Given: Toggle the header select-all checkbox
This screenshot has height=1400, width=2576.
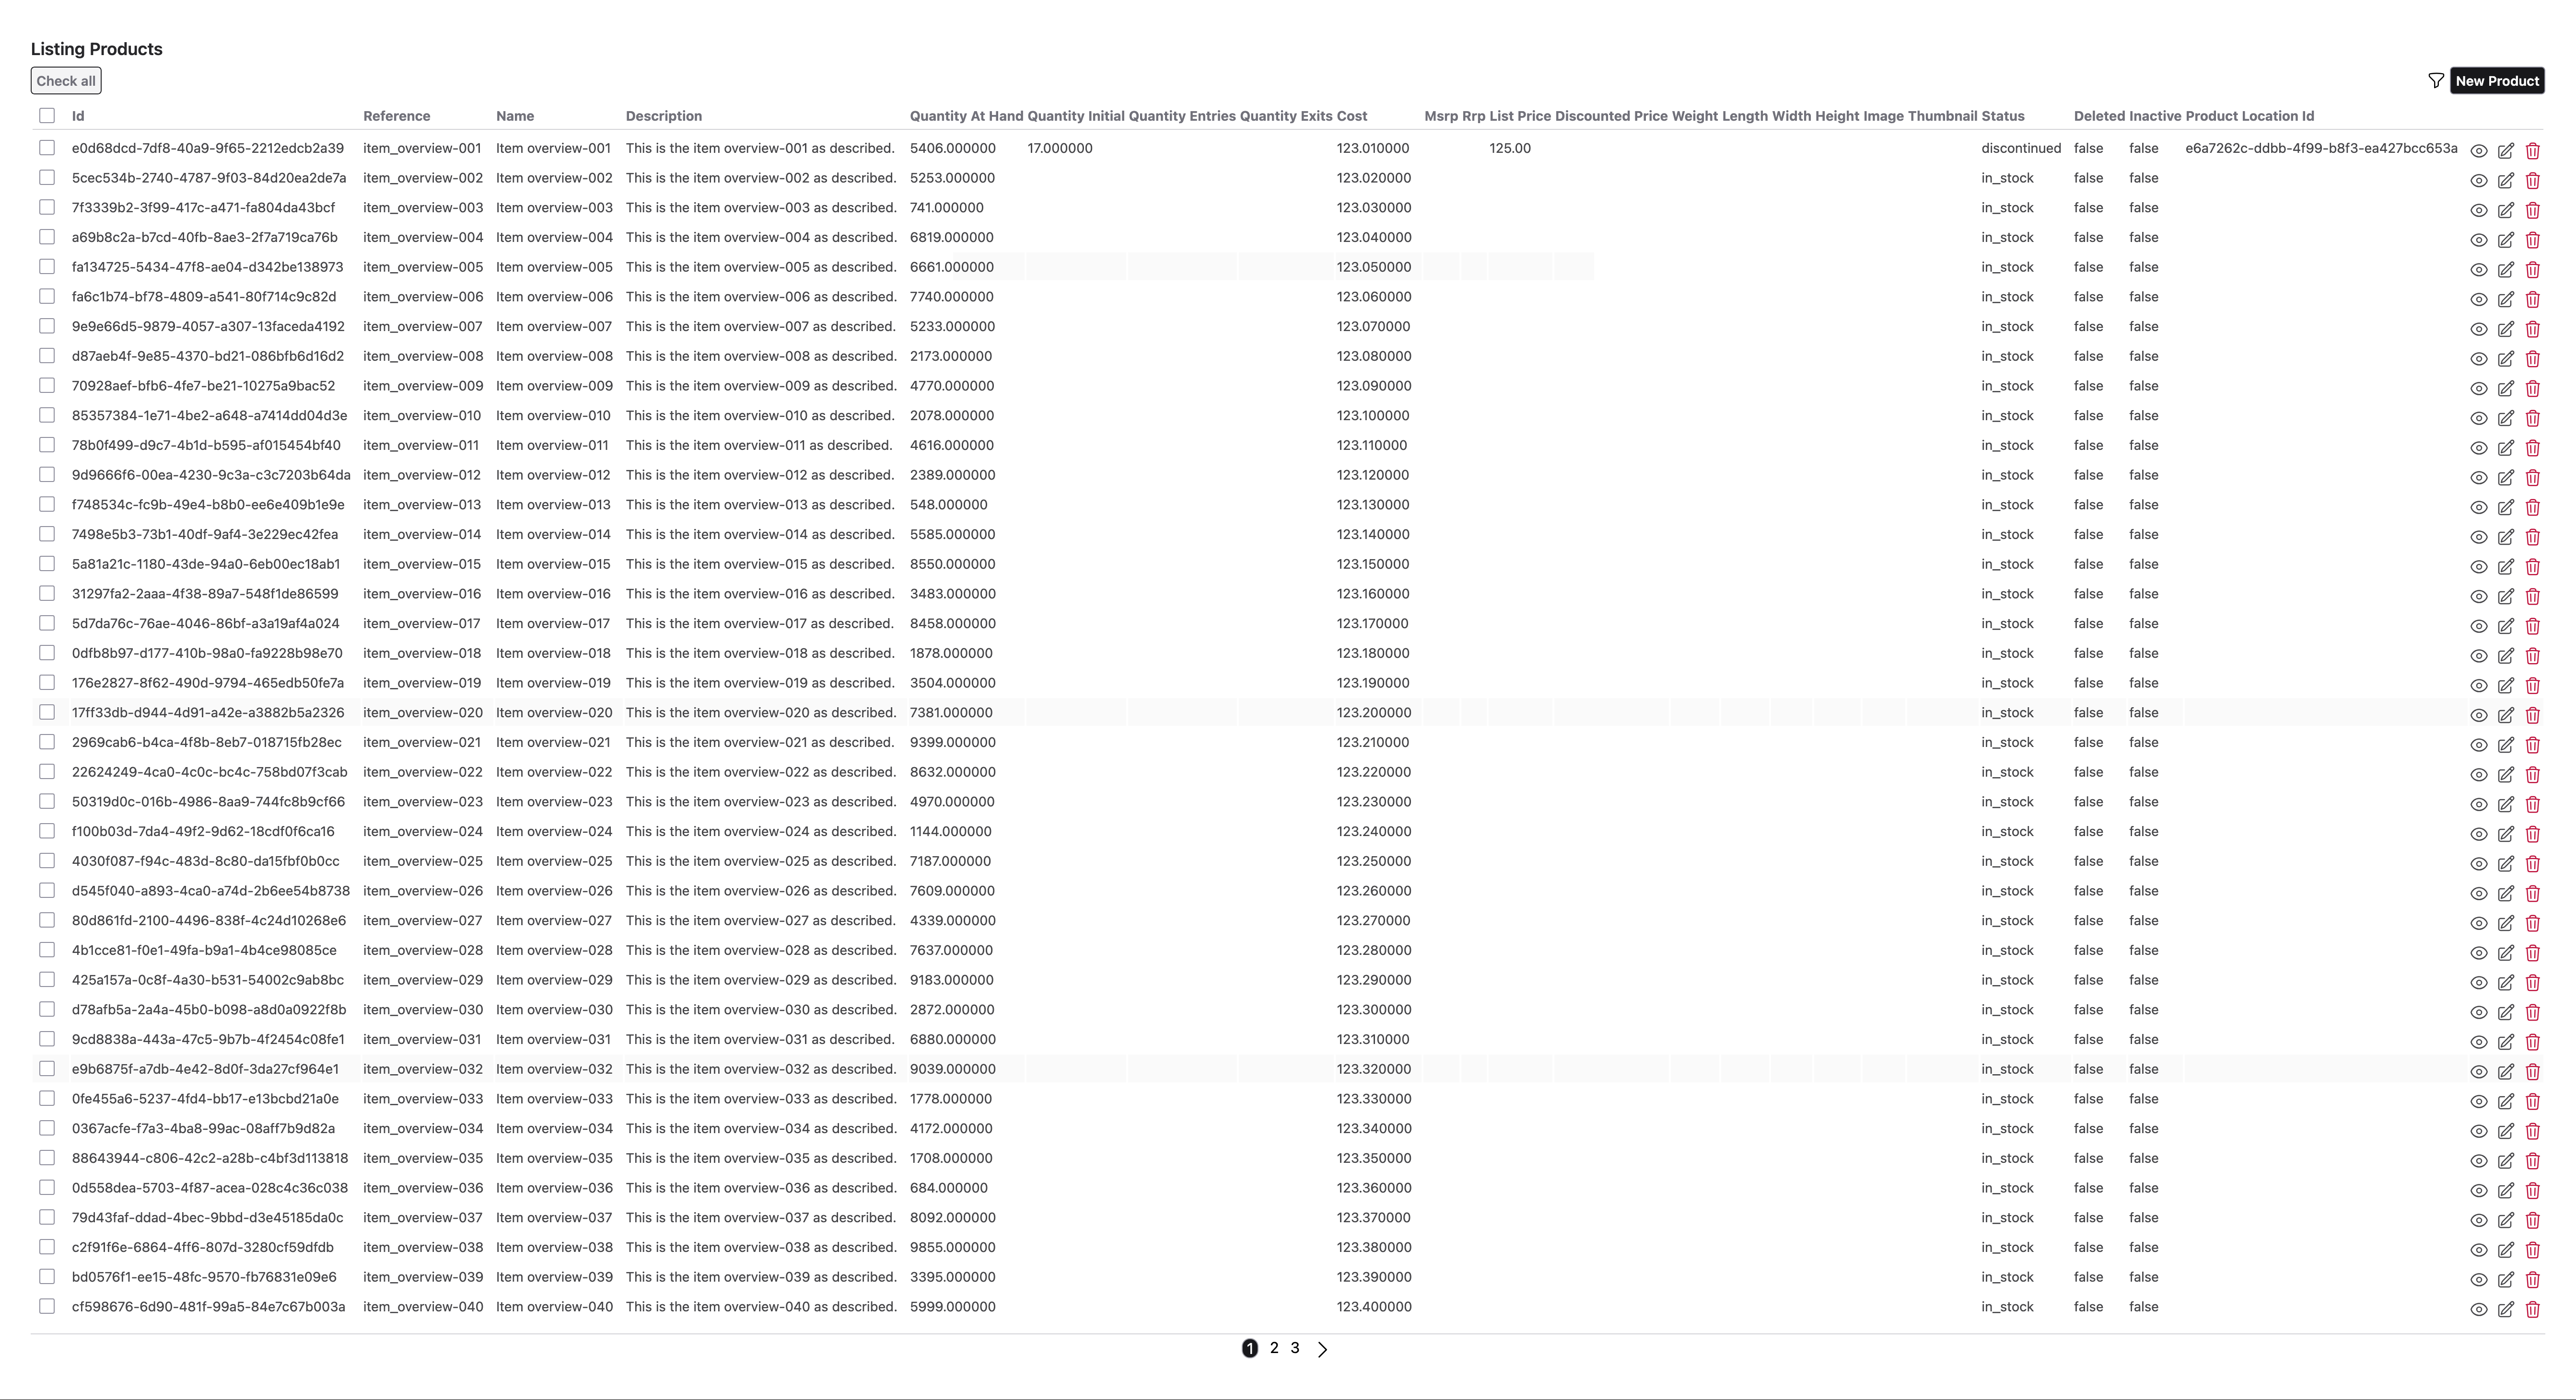Looking at the screenshot, I should 47,116.
